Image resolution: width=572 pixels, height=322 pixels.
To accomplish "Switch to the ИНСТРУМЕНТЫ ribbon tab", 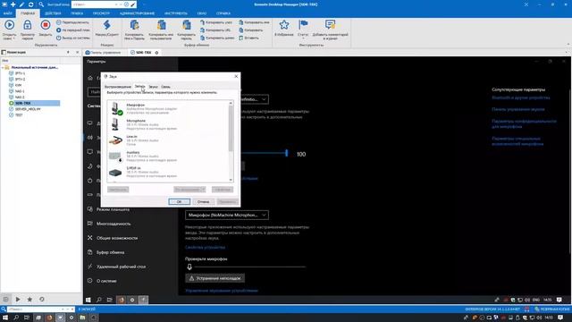I will tap(176, 13).
